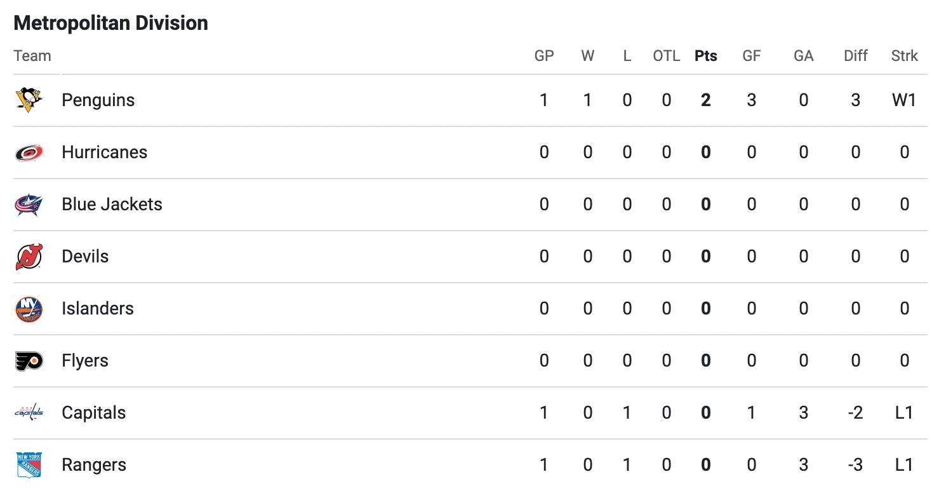Click the Flyers team logo
This screenshot has height=493, width=932.
29,361
